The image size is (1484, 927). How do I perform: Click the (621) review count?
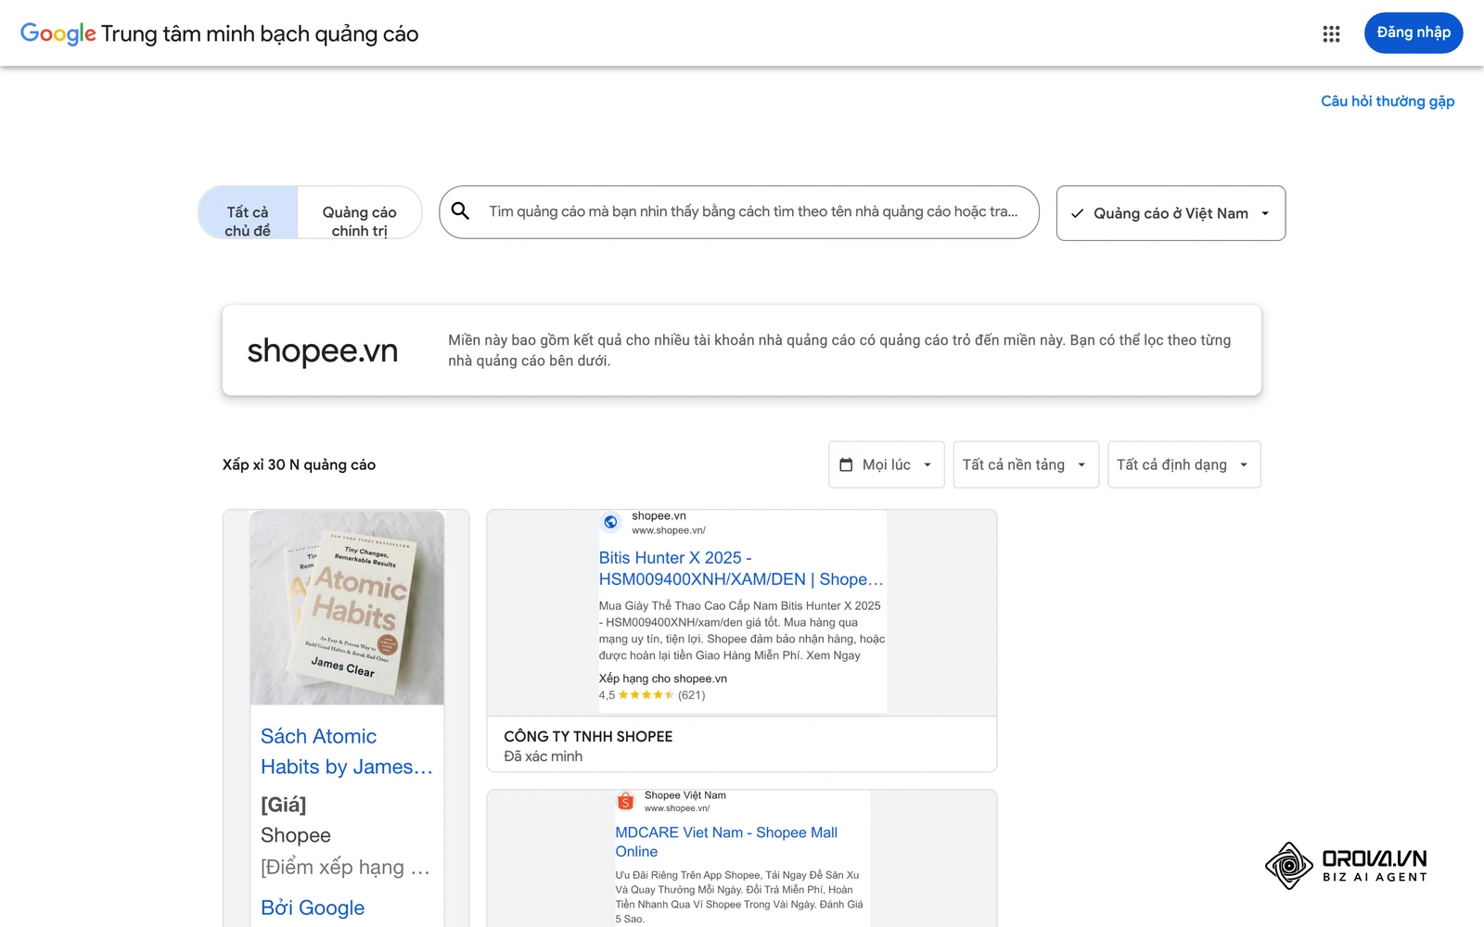point(691,695)
